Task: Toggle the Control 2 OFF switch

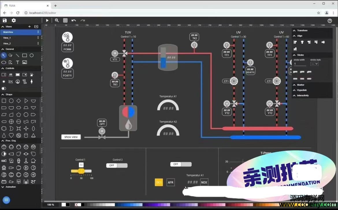Action: [x=117, y=166]
